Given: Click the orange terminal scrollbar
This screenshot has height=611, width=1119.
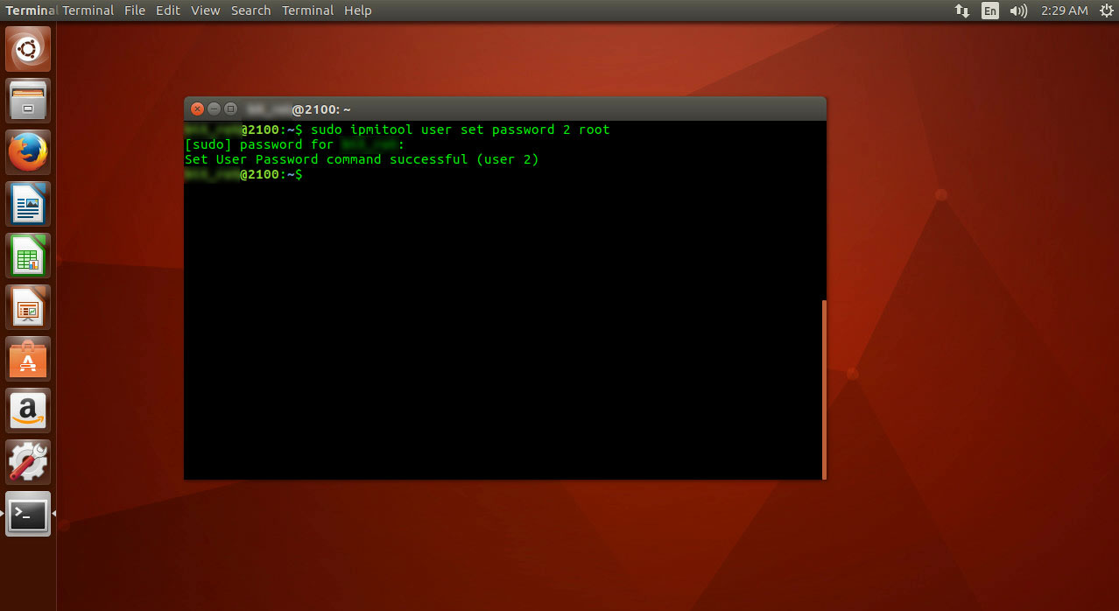Looking at the screenshot, I should 824,390.
